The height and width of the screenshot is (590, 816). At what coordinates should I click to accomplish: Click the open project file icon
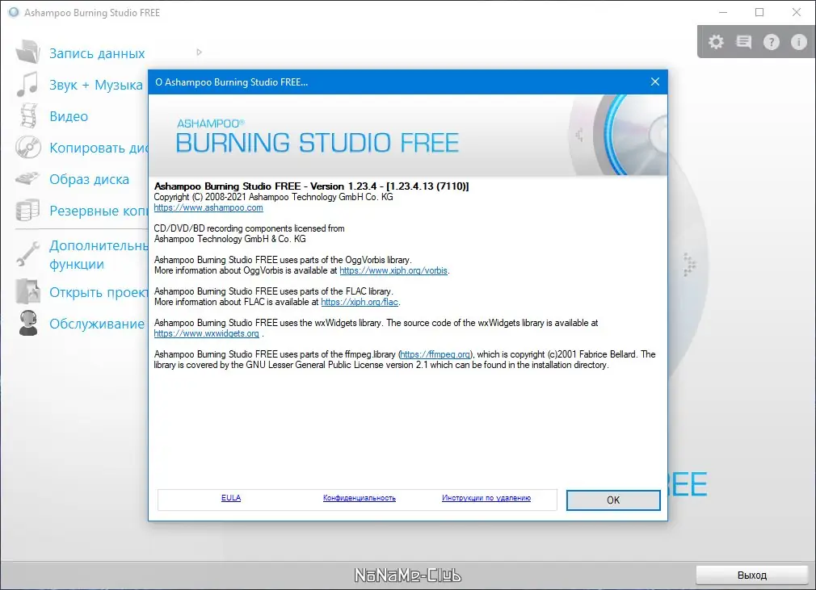(28, 291)
